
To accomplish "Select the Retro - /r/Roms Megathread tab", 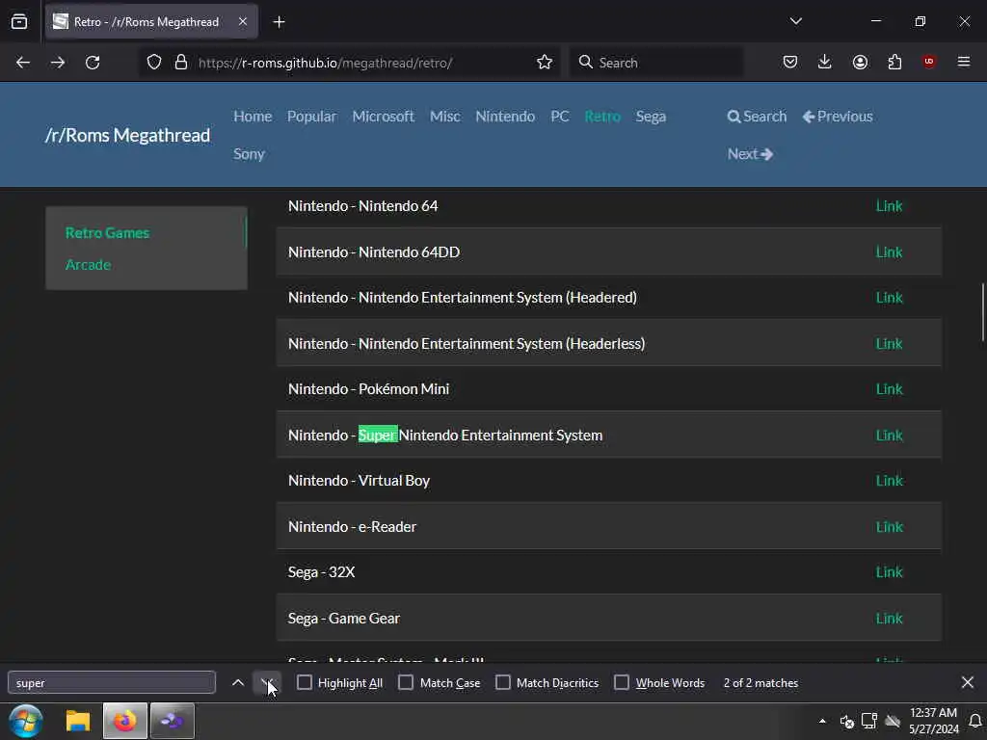I will [x=151, y=22].
